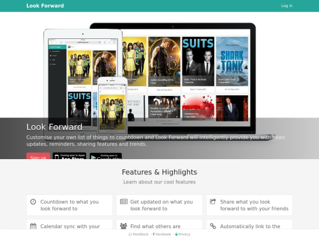Click the share icon beside Share what you look forward to
The width and height of the screenshot is (319, 239).
click(213, 201)
